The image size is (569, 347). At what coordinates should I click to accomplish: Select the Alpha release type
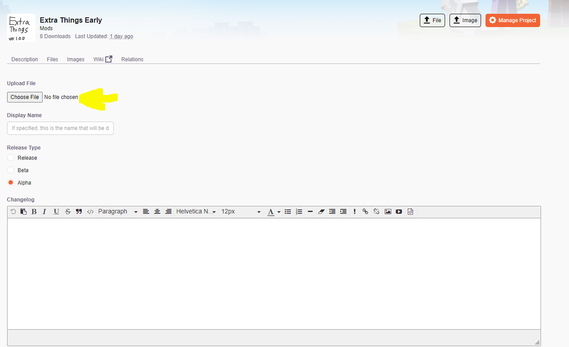(11, 183)
